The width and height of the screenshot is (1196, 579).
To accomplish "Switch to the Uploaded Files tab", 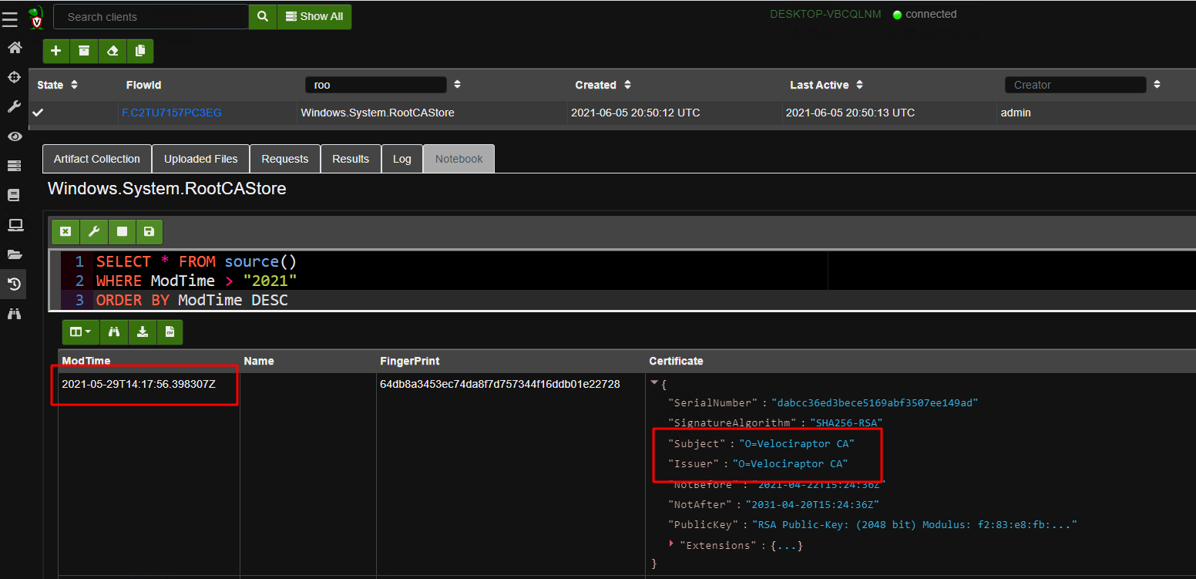I will pos(200,159).
